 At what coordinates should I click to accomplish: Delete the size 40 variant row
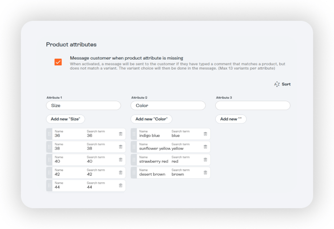[120, 160]
